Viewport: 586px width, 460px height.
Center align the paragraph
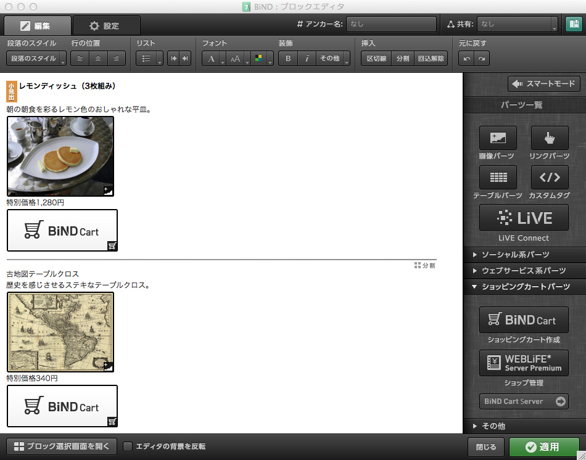click(98, 59)
